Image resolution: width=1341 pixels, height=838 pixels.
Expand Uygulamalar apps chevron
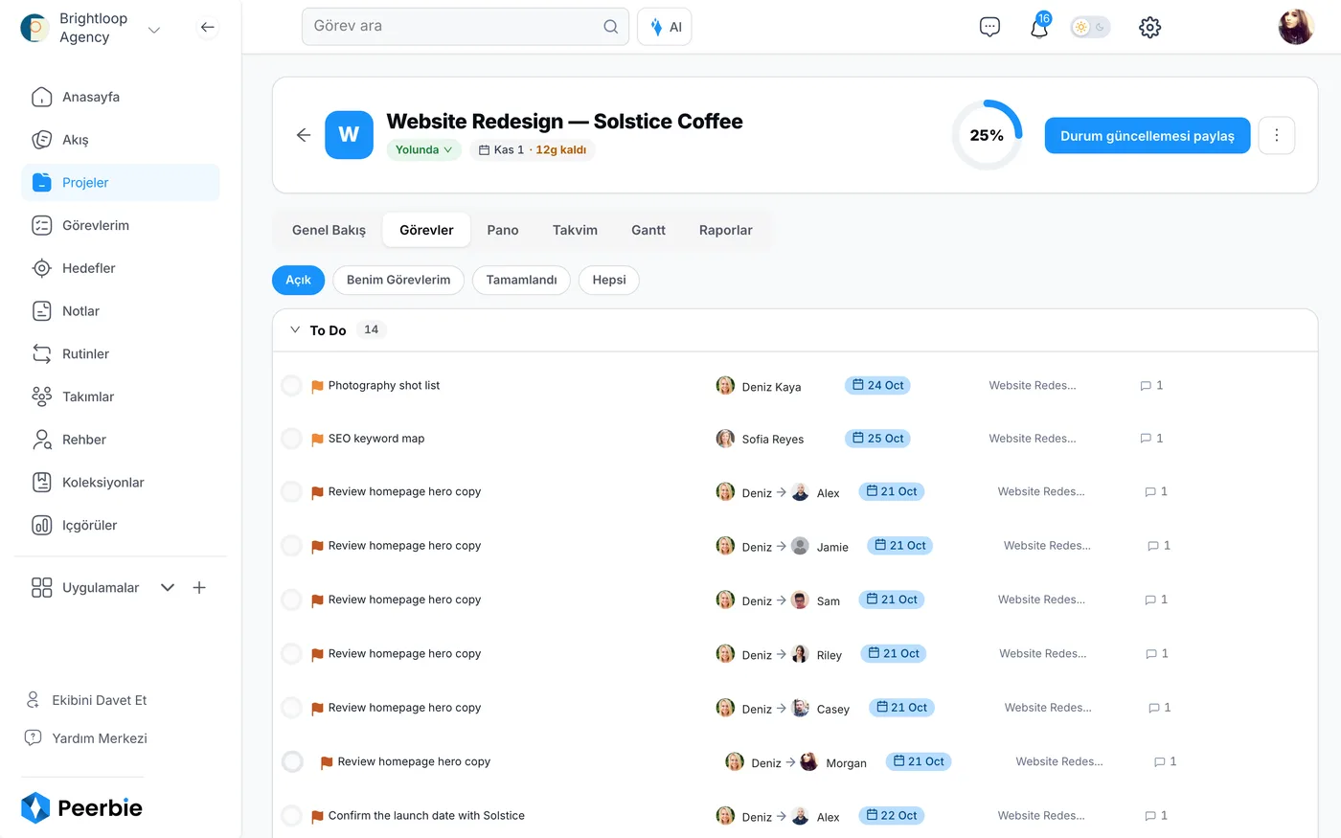[168, 587]
